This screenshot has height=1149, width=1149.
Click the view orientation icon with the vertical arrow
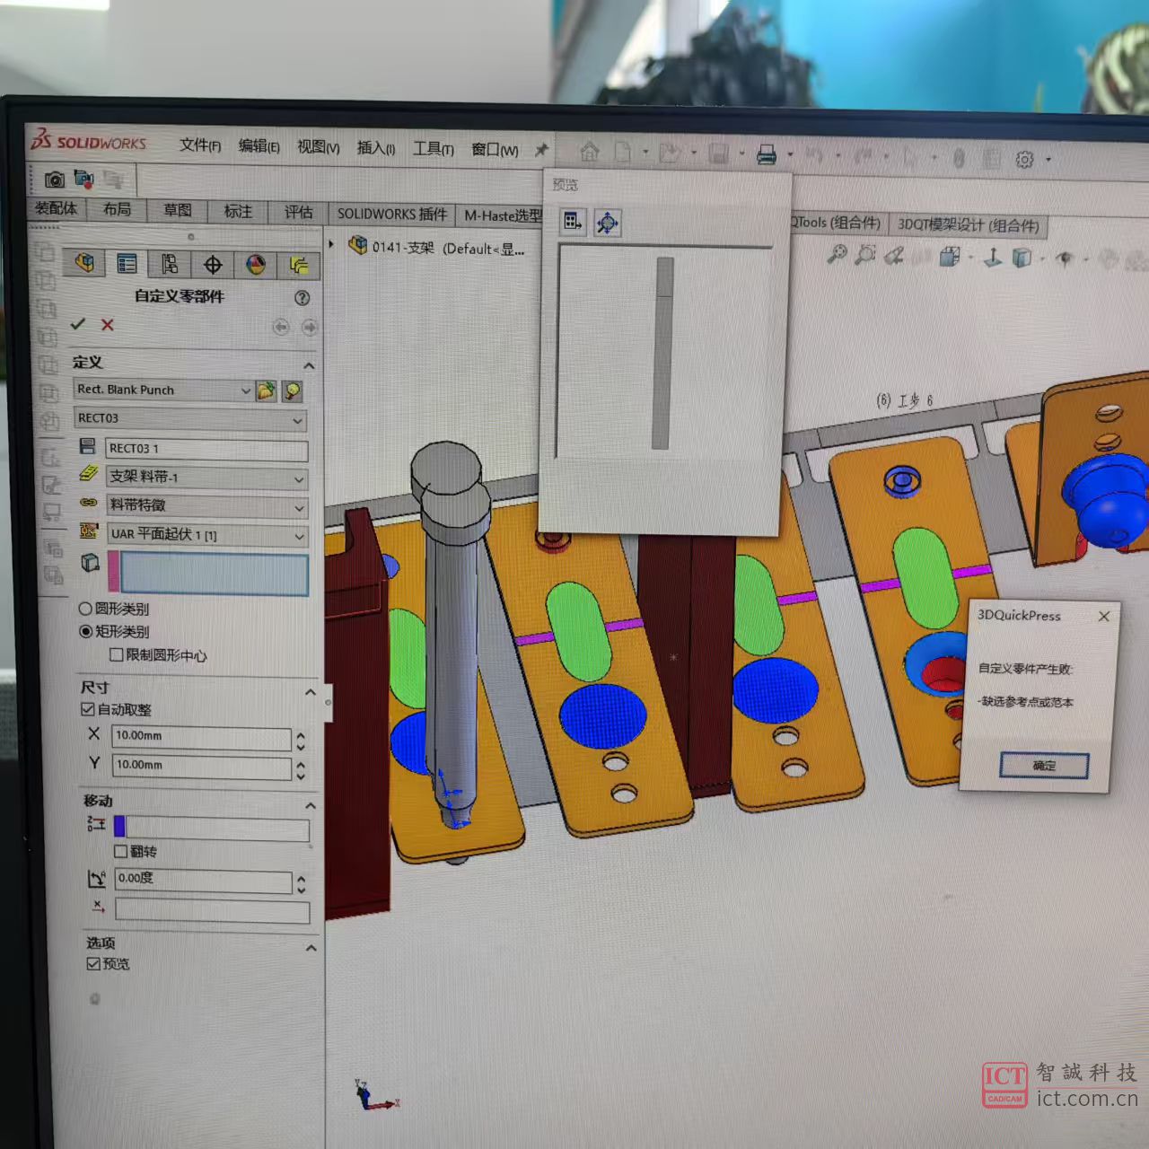[993, 259]
